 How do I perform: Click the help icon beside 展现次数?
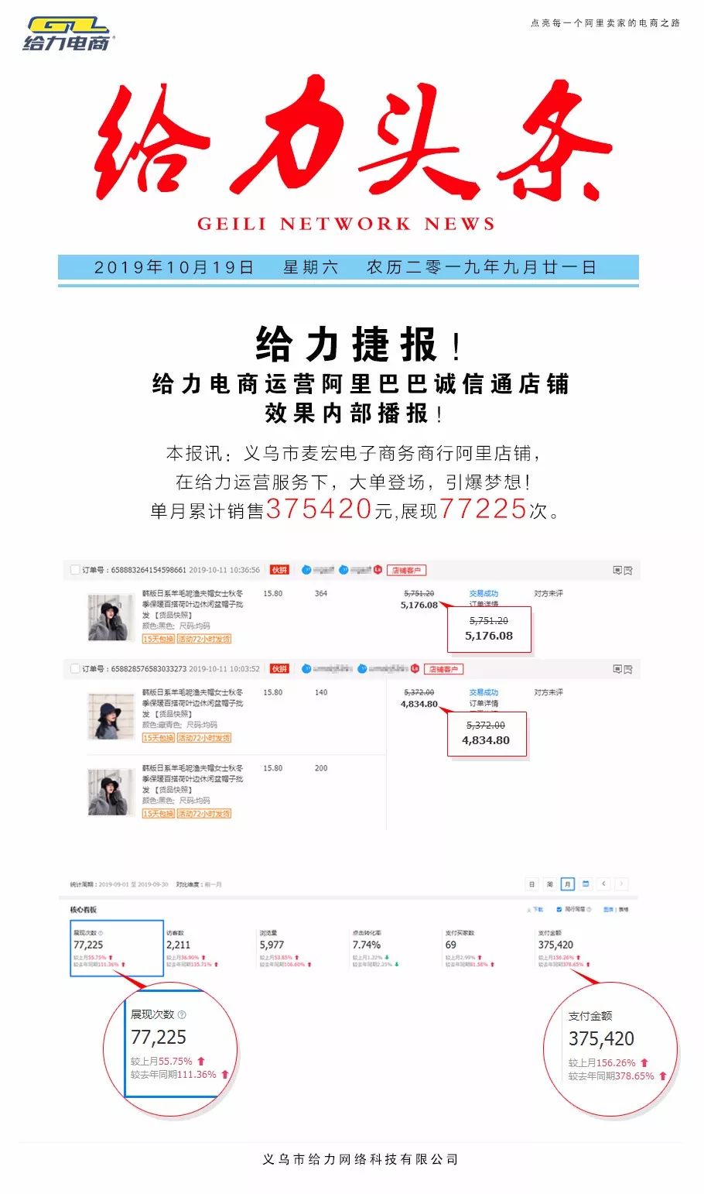[101, 933]
